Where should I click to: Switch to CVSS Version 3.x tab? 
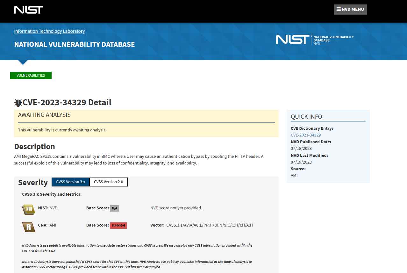(71, 182)
